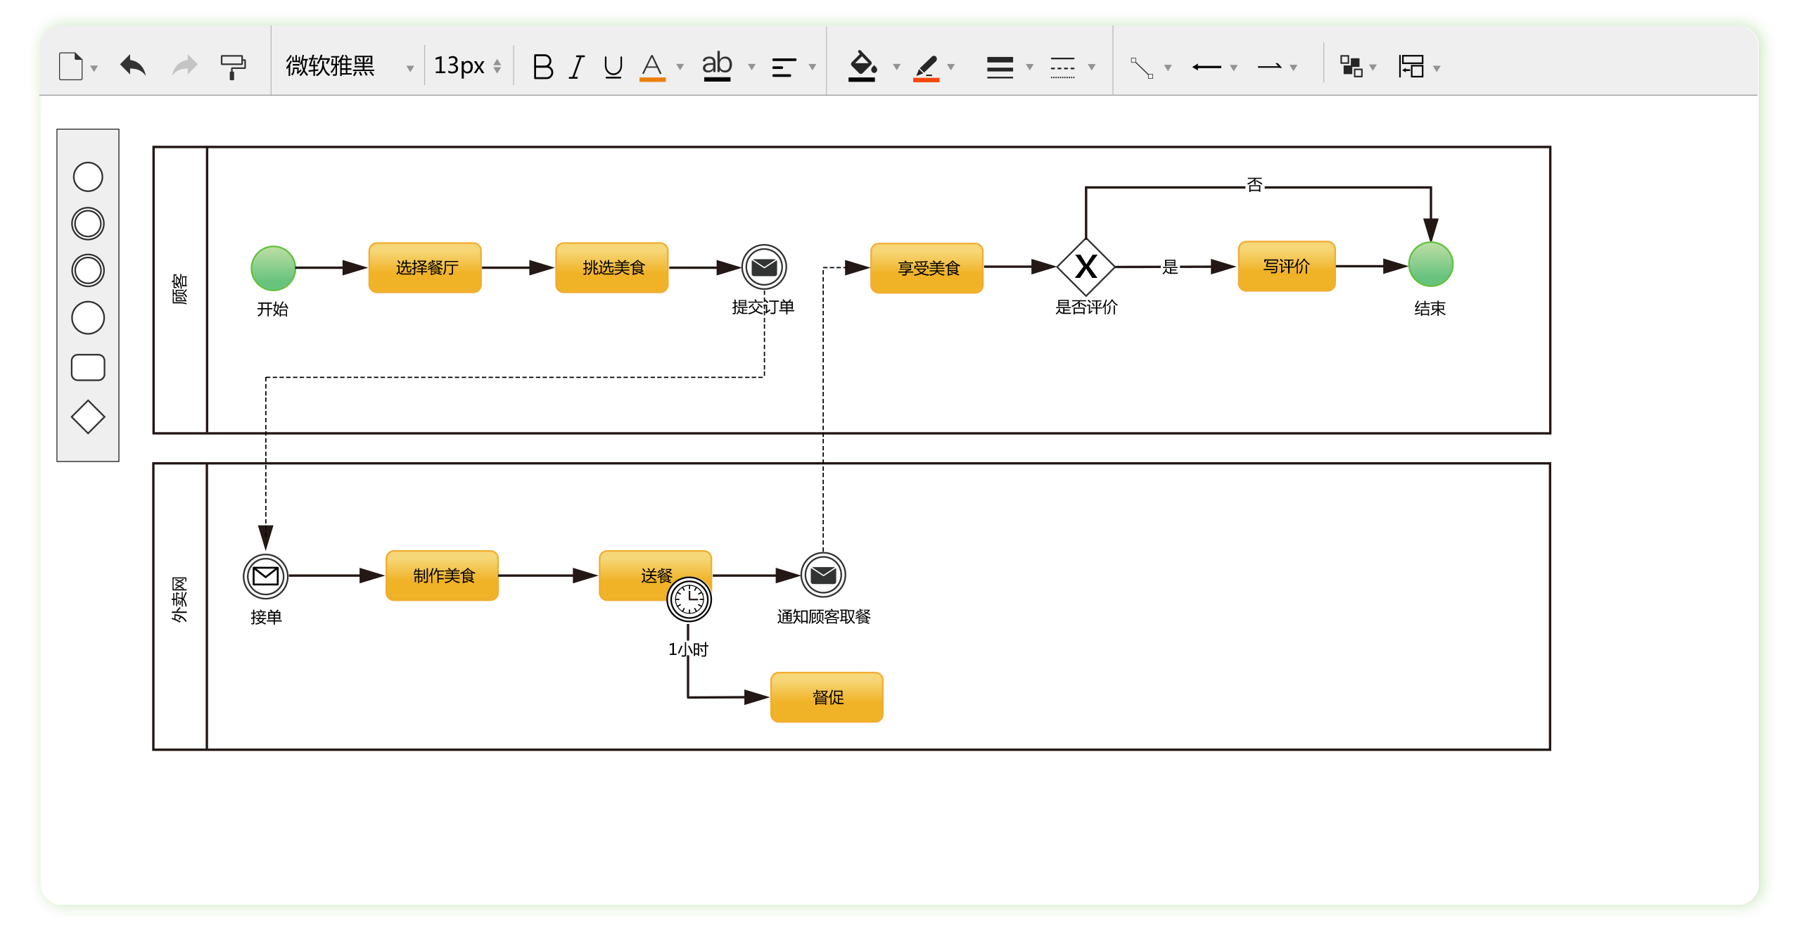Click the line color pencil icon
This screenshot has width=1801, height=930.
(x=927, y=68)
